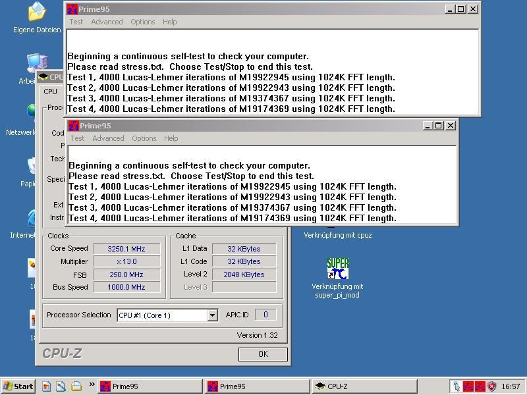
Task: Click the APIC ID value field
Action: click(265, 315)
